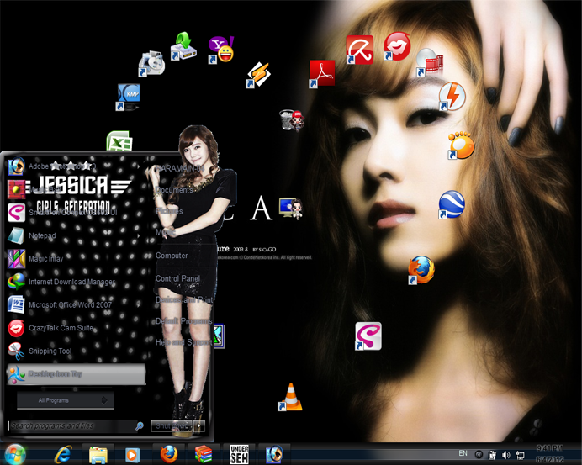Image resolution: width=582 pixels, height=465 pixels.
Task: Open Control Panel from the Start menu
Action: (x=177, y=278)
